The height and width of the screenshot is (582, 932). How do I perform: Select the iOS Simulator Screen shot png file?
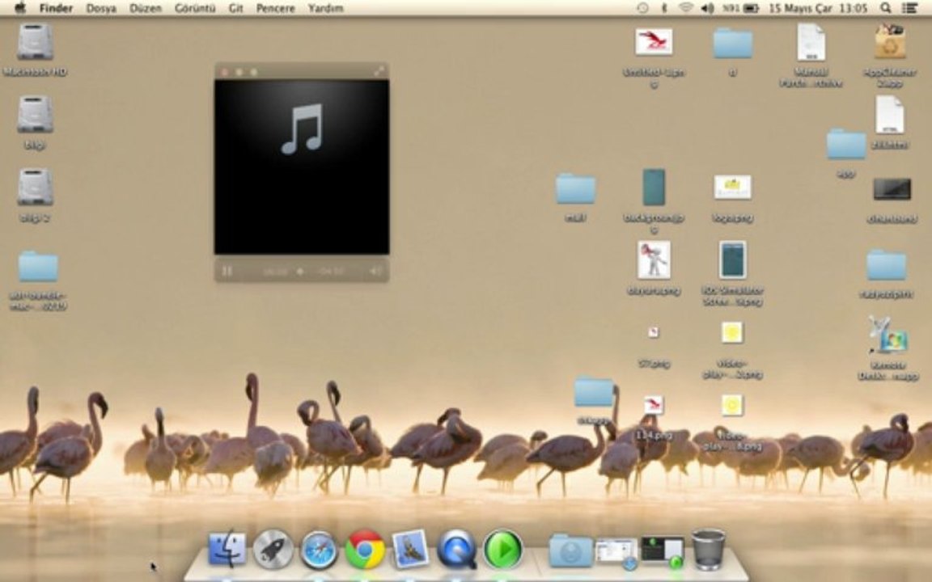[x=732, y=260]
